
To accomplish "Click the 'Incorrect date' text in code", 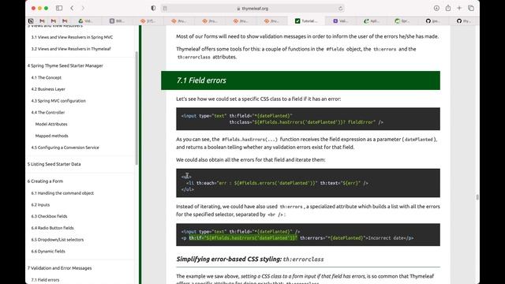I will (x=387, y=238).
